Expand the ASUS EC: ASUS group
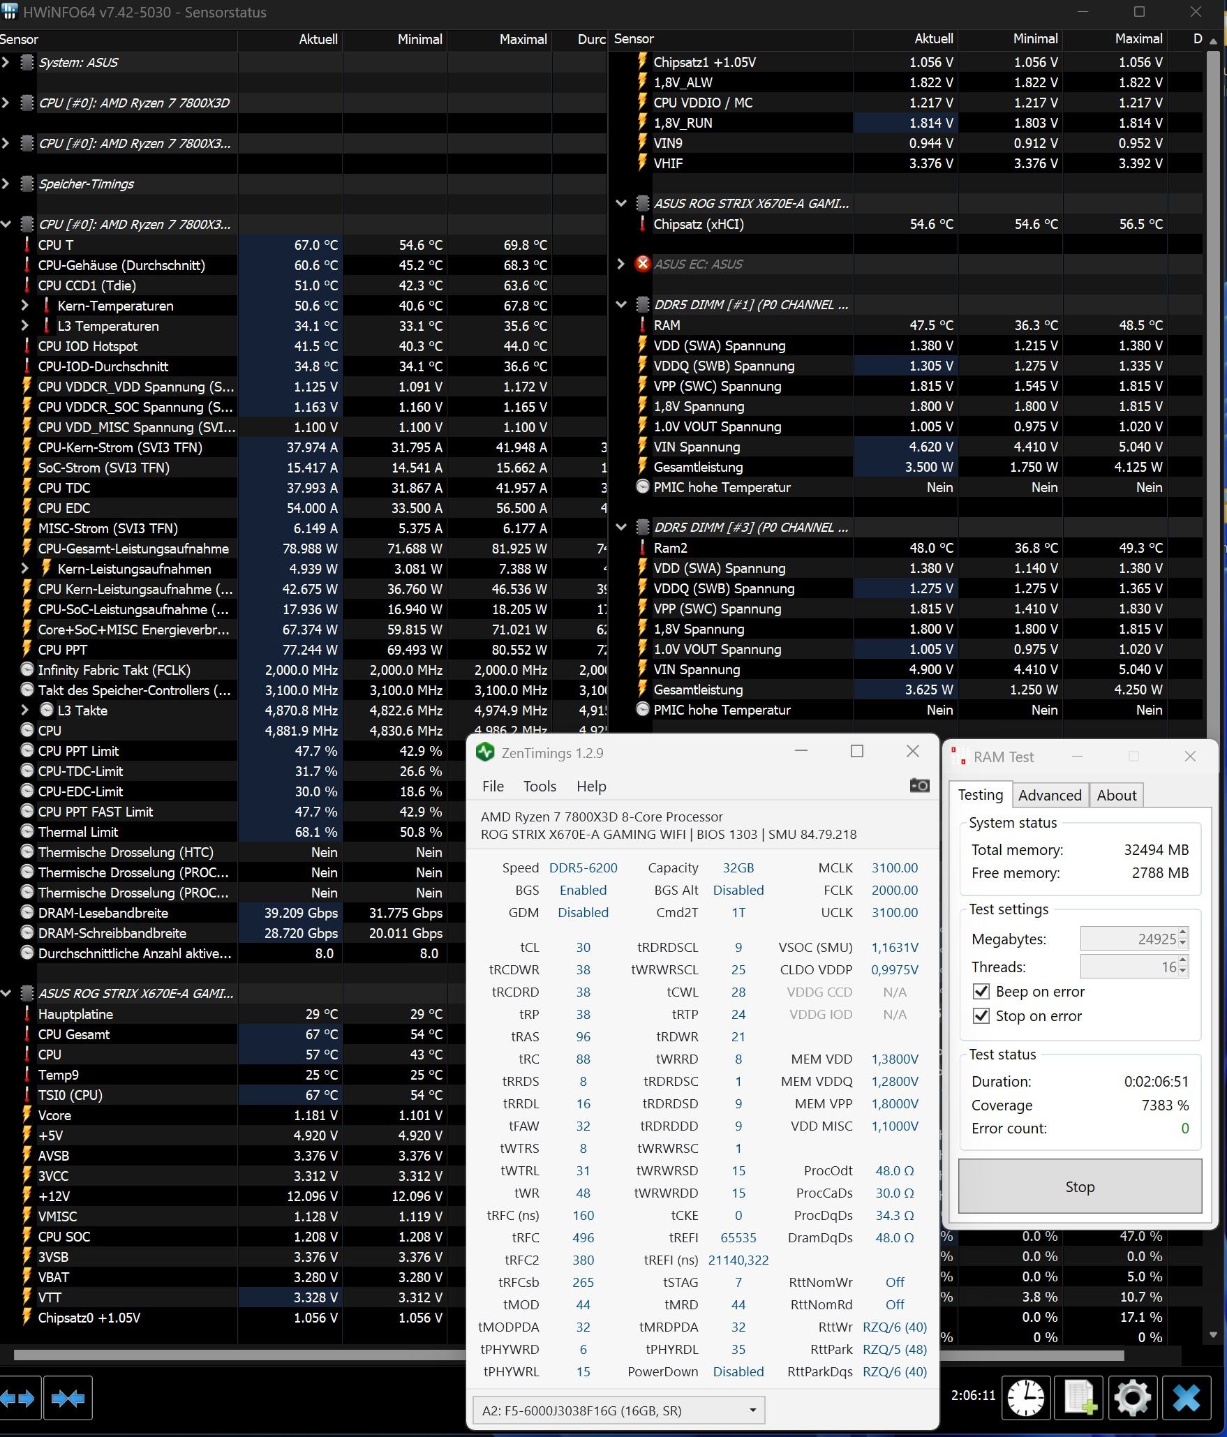 [x=620, y=264]
